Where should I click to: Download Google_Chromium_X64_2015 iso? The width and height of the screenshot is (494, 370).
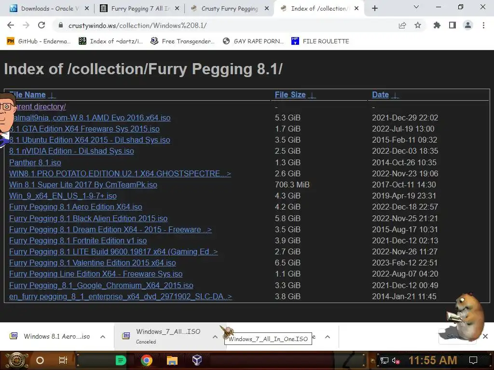click(x=101, y=285)
